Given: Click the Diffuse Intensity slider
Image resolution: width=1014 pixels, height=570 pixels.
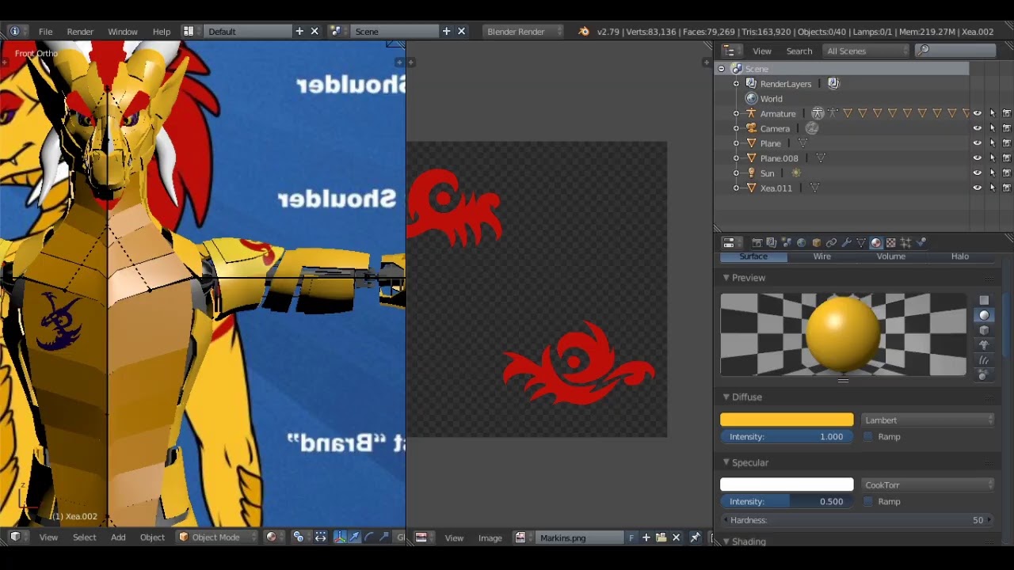Looking at the screenshot, I should coord(787,436).
